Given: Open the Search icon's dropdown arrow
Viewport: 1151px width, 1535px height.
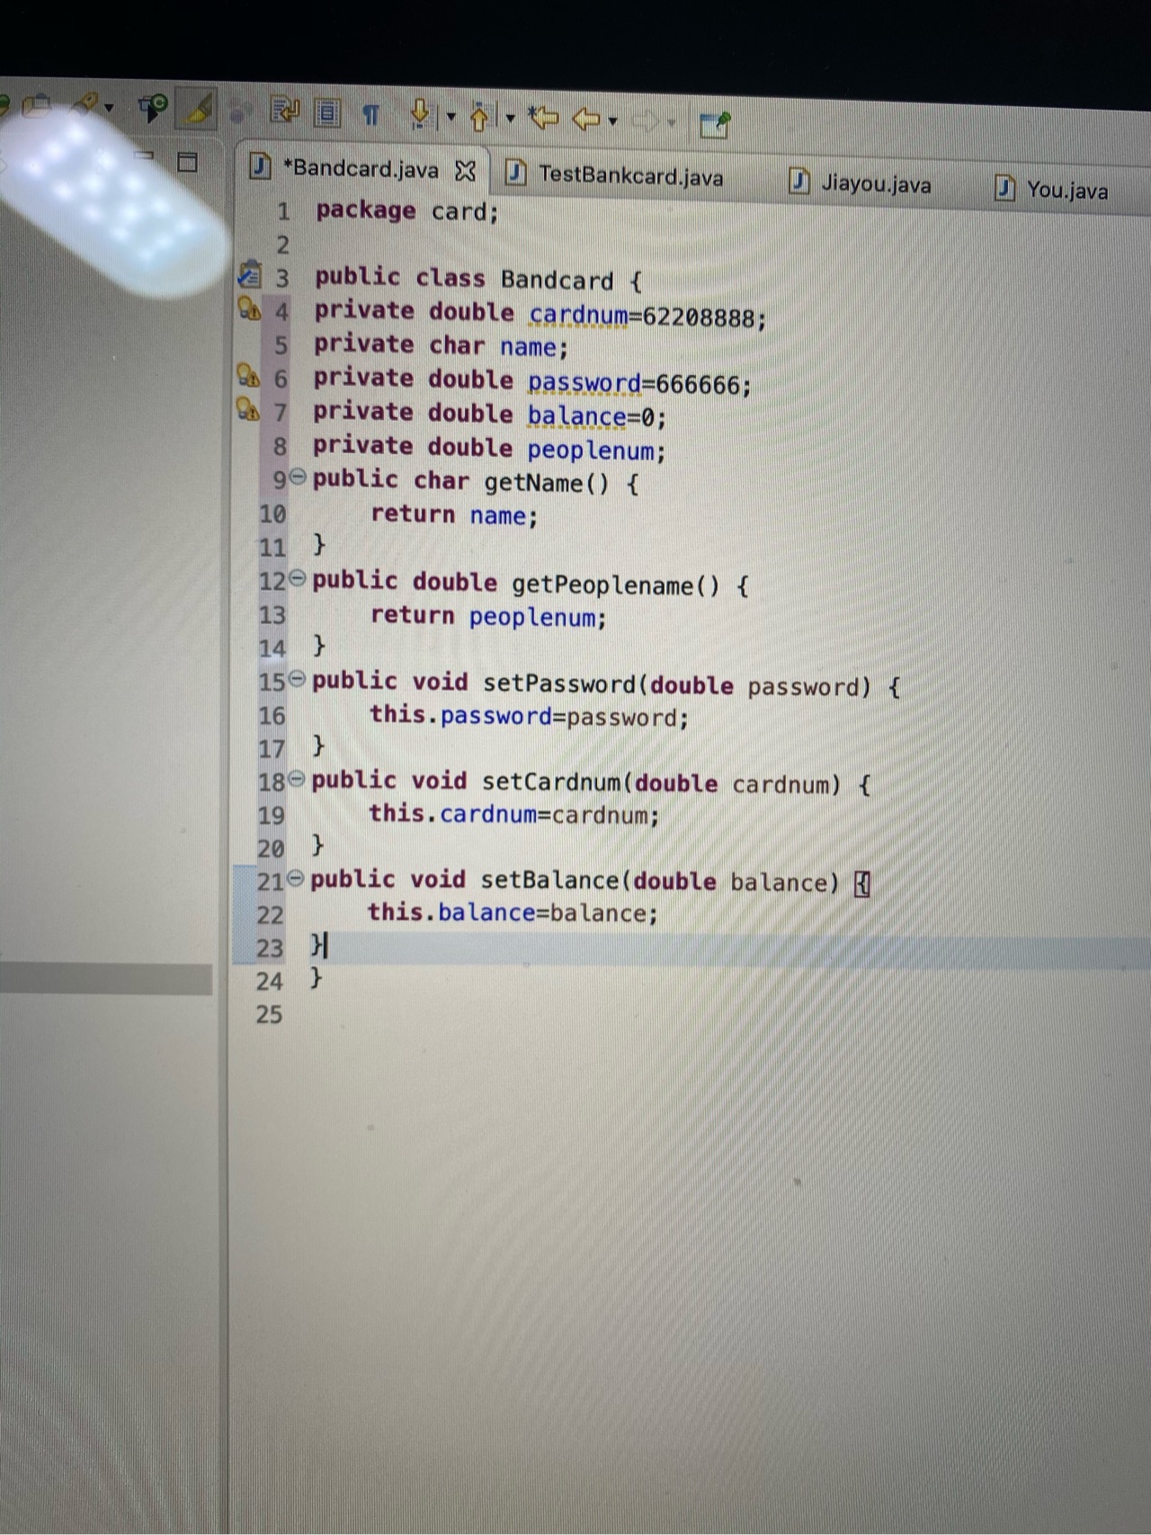Looking at the screenshot, I should tap(110, 108).
